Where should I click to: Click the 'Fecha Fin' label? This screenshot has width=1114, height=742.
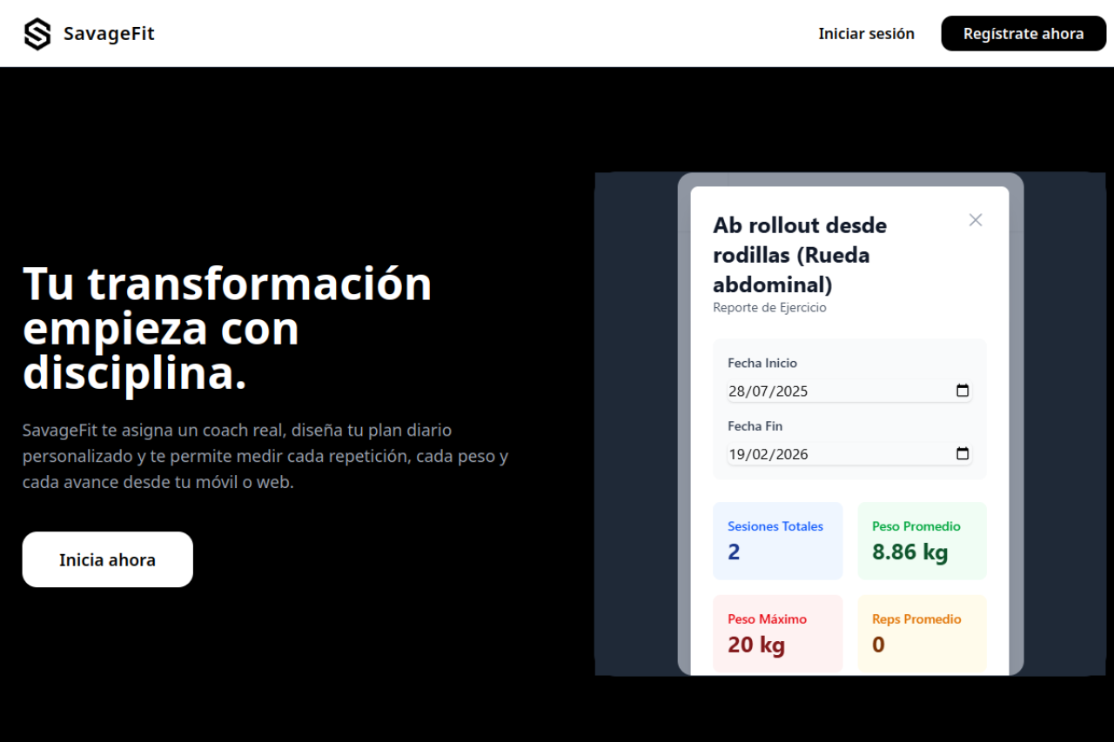(x=755, y=426)
